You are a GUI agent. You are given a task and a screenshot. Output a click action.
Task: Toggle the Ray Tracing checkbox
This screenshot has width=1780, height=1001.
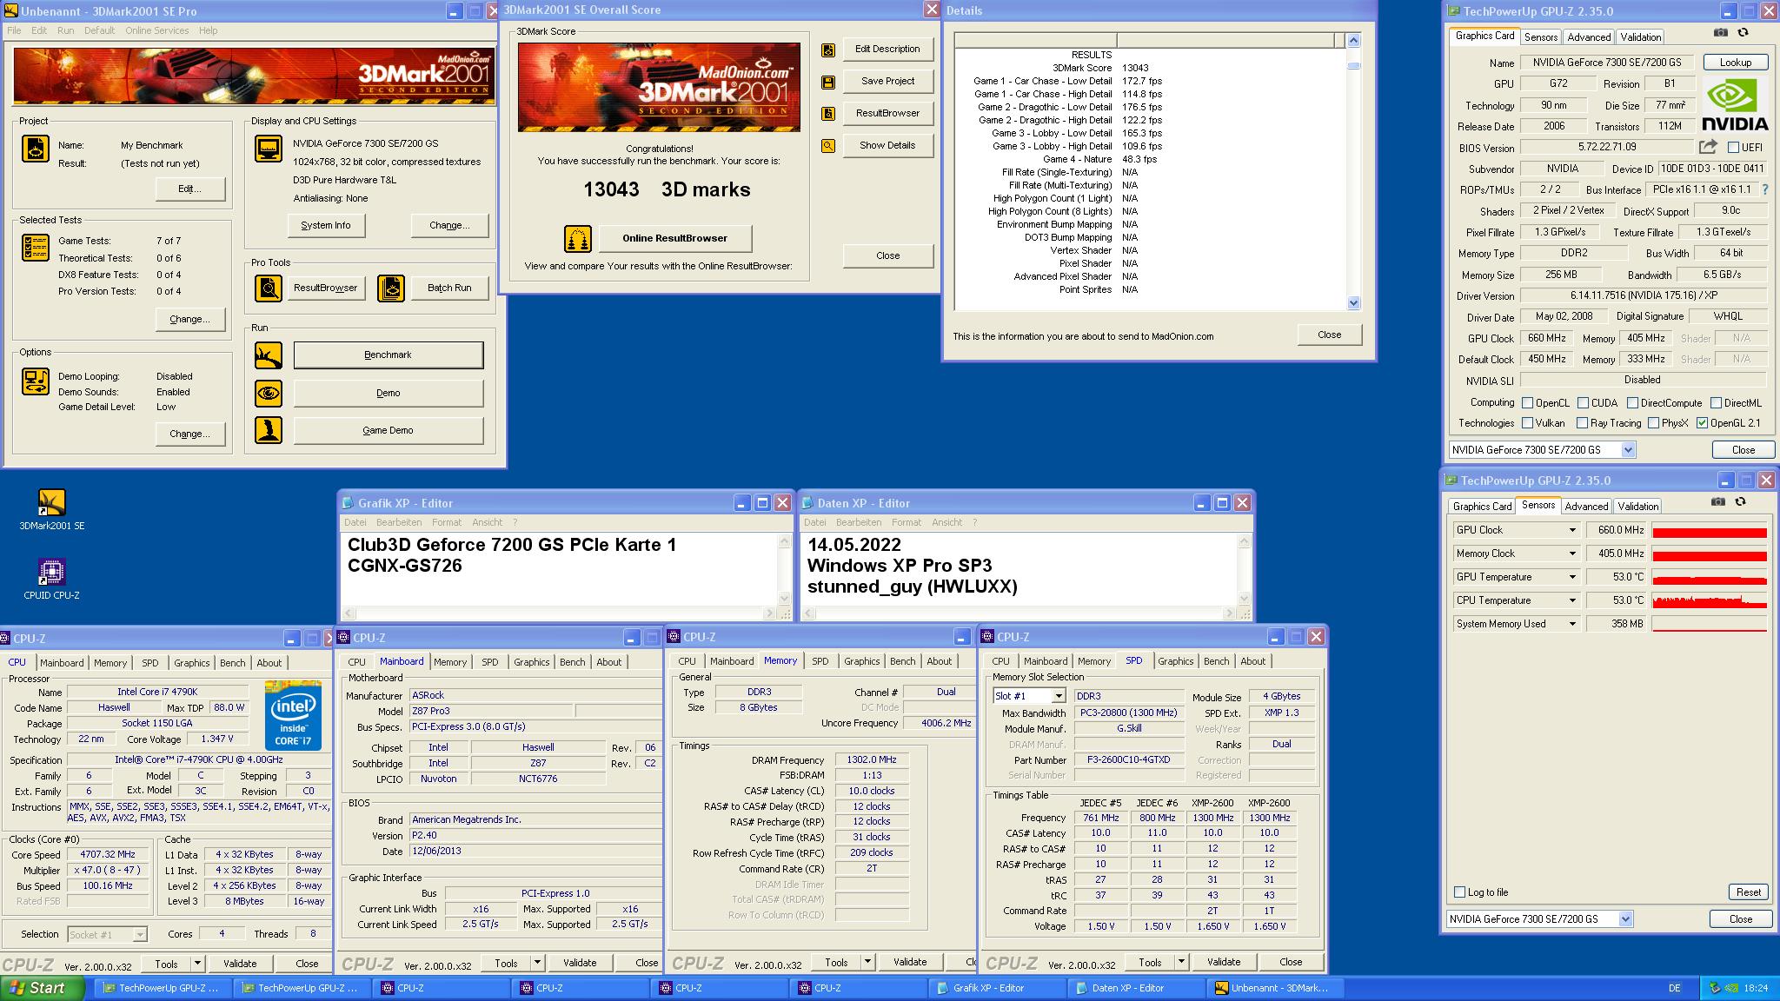[1583, 423]
